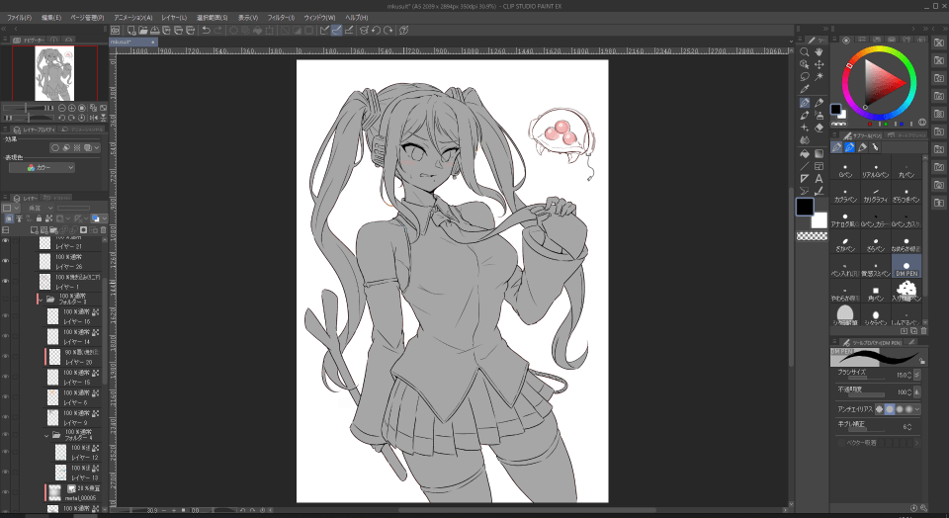Image resolution: width=949 pixels, height=518 pixels.
Task: Toggle visibility of layer 26
Action: tap(6, 261)
